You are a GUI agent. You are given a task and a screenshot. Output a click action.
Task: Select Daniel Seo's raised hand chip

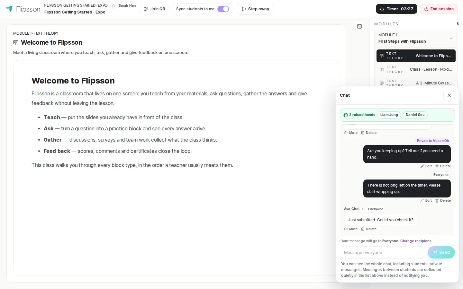point(415,115)
